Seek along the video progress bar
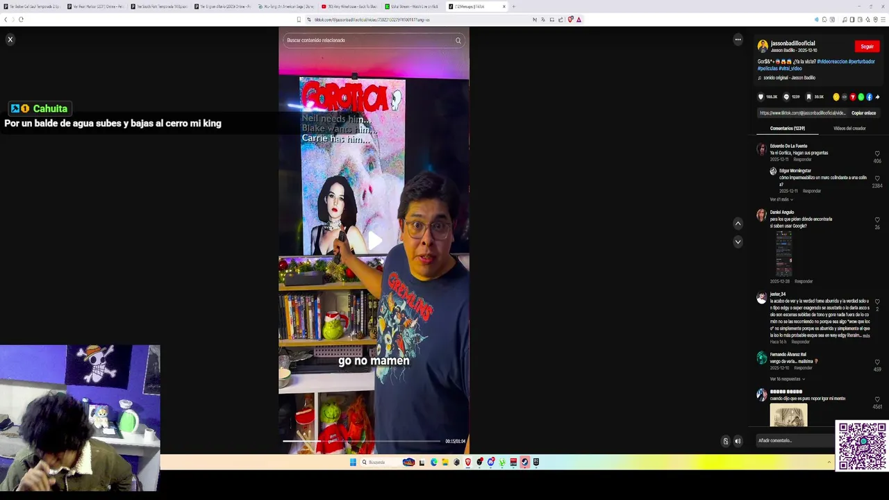Image resolution: width=889 pixels, height=500 pixels. click(361, 441)
